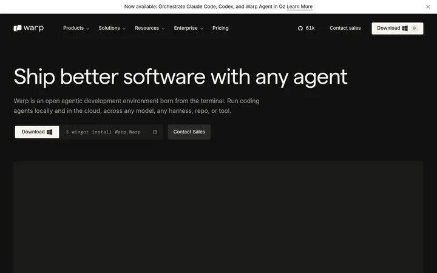Expand the Enterprise dropdown
Viewport: 437px width, 273px height.
point(188,28)
